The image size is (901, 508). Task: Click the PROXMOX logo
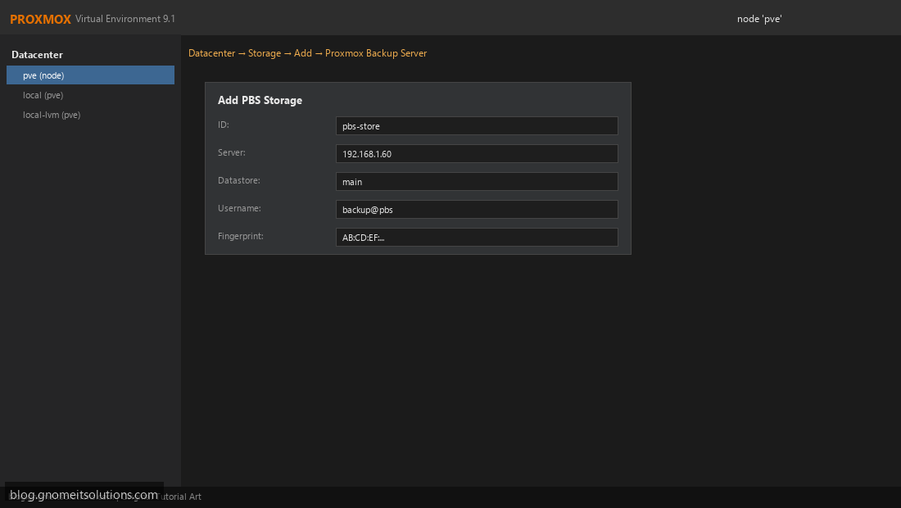pos(40,19)
